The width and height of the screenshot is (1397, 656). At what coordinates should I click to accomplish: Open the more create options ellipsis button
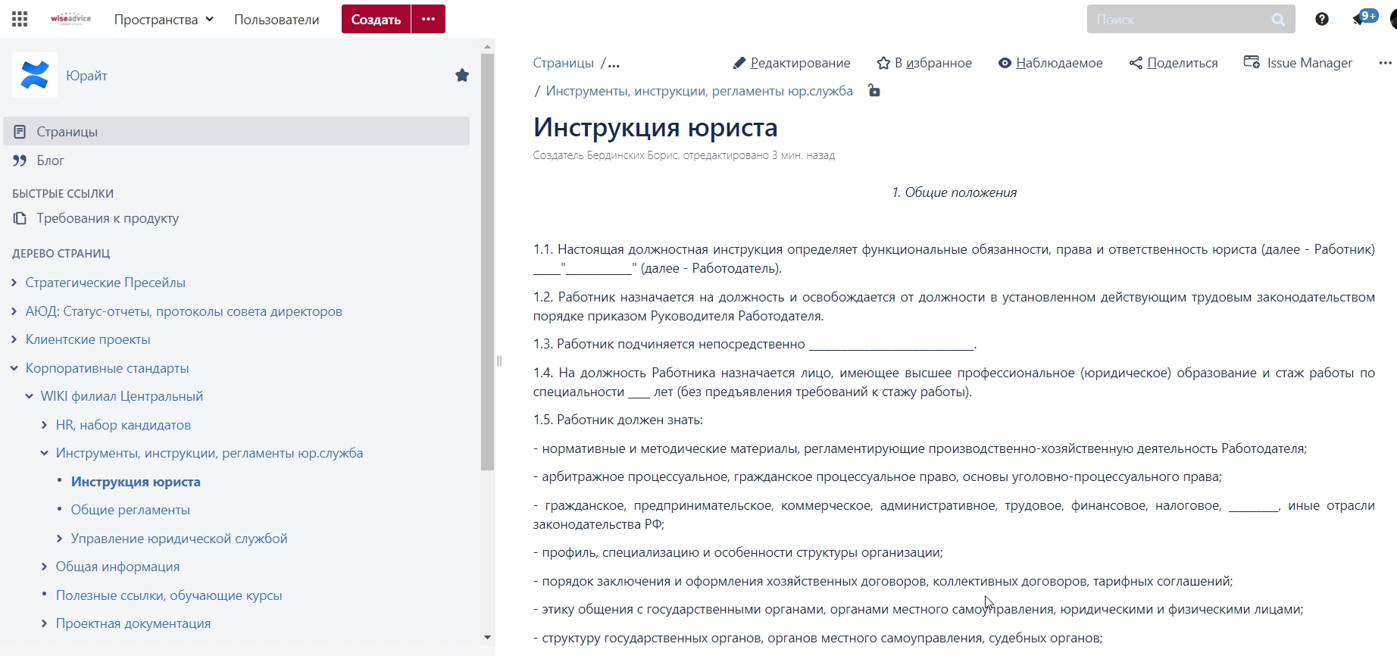tap(429, 19)
